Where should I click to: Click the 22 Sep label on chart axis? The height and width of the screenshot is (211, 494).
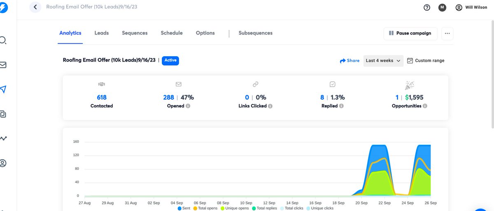[384, 203]
